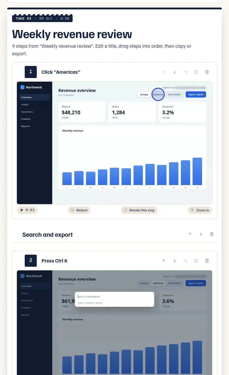Delete step 1 'Click Americas'
Image resolution: width=229 pixels, height=375 pixels.
(207, 72)
